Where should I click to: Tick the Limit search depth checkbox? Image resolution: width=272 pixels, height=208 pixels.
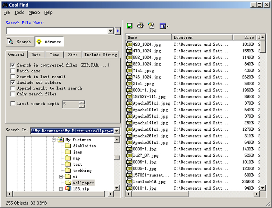click(x=13, y=104)
